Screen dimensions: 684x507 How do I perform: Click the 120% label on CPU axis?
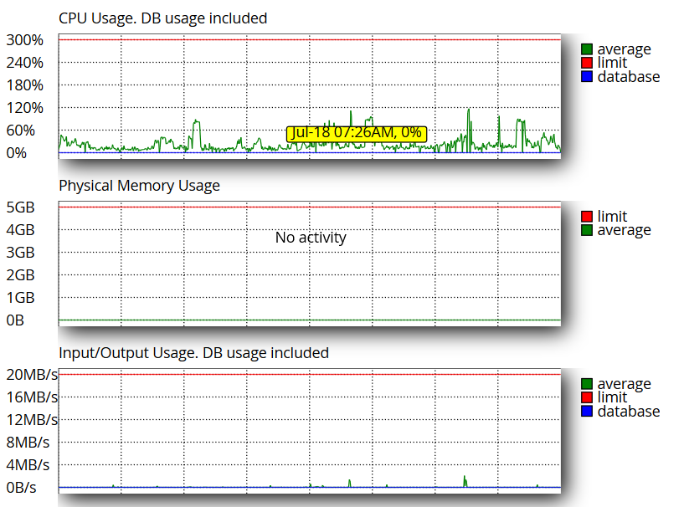[25, 108]
